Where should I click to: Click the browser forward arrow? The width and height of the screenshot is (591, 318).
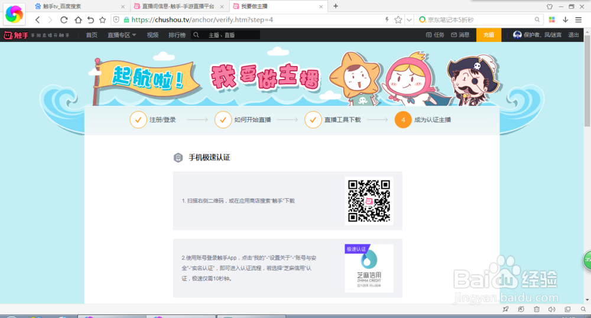click(50, 20)
